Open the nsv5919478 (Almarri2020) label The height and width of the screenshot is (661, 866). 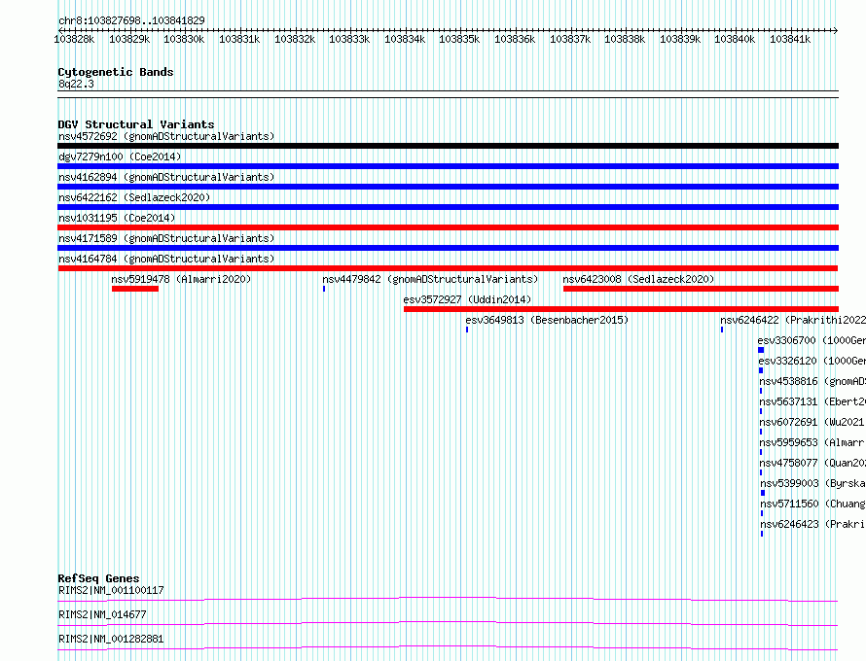pyautogui.click(x=181, y=279)
